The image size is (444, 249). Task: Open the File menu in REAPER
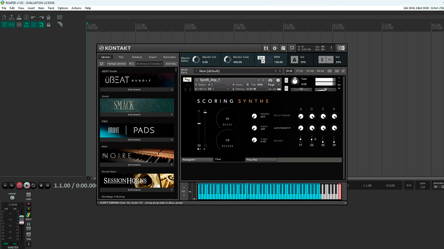4,8
